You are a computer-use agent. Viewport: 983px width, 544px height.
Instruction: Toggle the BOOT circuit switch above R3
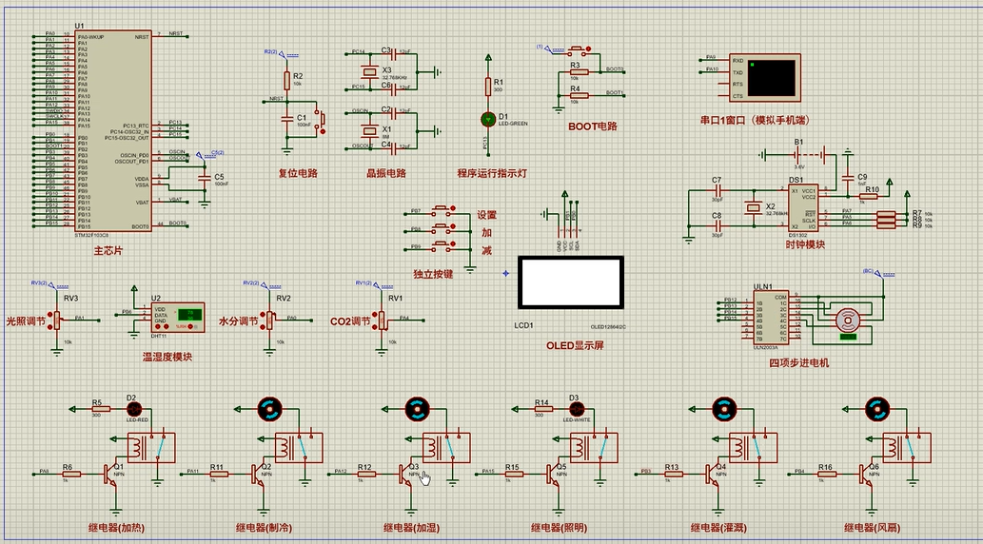click(578, 49)
